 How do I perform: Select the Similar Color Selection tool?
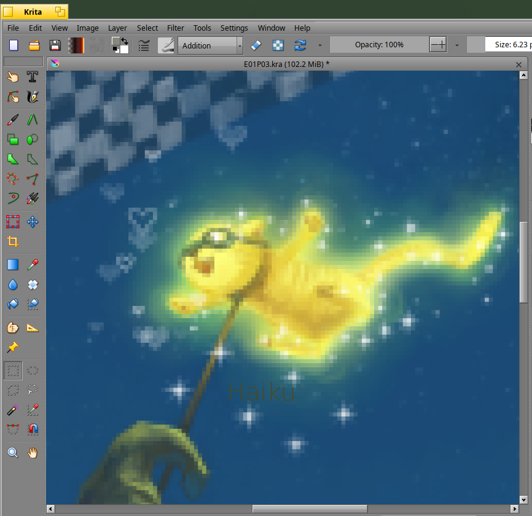click(x=33, y=410)
